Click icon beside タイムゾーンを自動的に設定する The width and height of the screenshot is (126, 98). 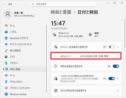(56, 47)
